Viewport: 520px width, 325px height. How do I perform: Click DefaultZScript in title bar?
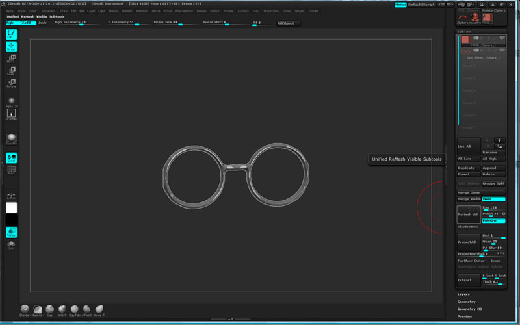point(421,5)
